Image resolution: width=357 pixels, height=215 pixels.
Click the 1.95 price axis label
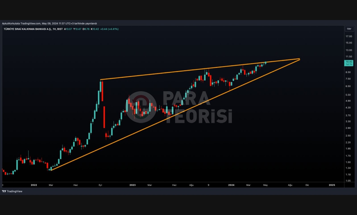pos(348,148)
